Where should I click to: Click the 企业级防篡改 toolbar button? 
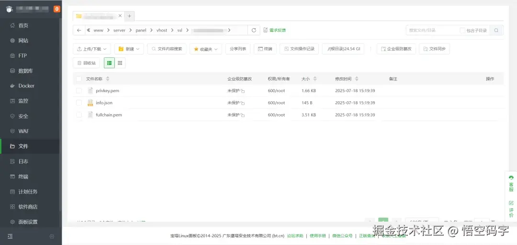pyautogui.click(x=396, y=49)
